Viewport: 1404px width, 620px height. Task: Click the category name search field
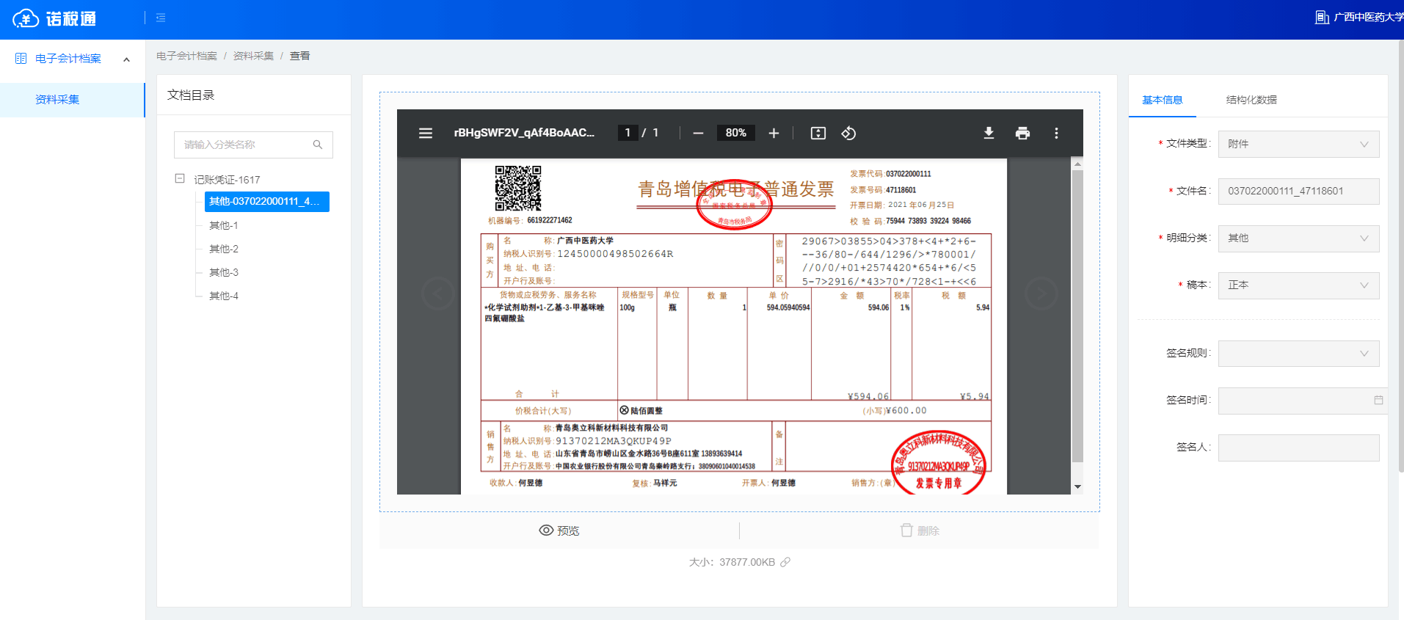pyautogui.click(x=246, y=145)
